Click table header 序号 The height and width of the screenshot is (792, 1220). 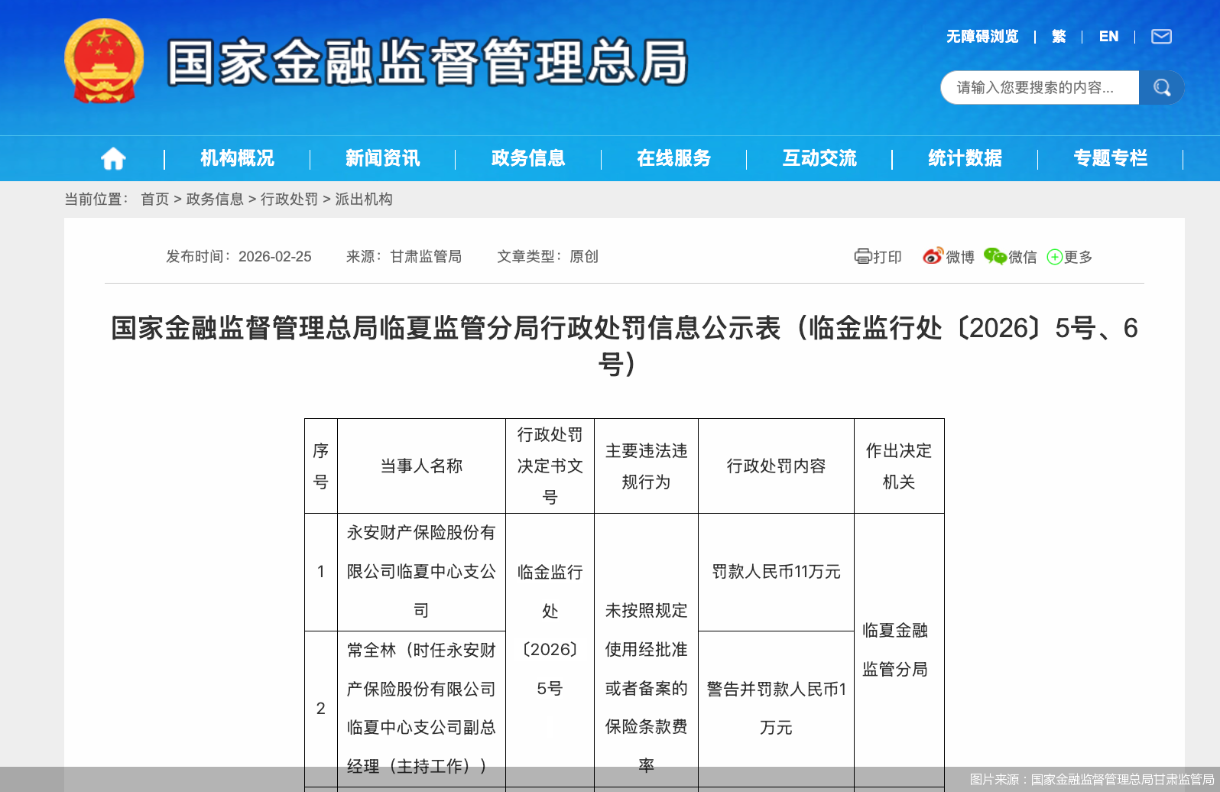321,466
